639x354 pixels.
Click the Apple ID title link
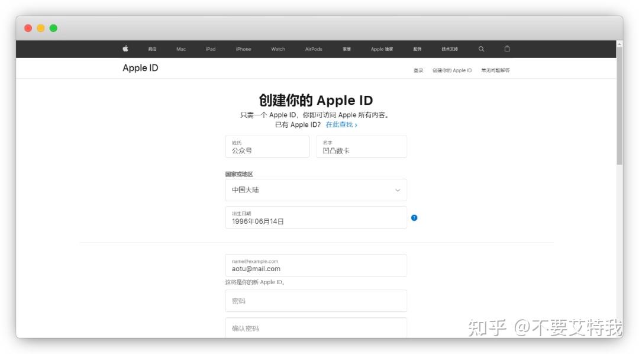tap(140, 68)
